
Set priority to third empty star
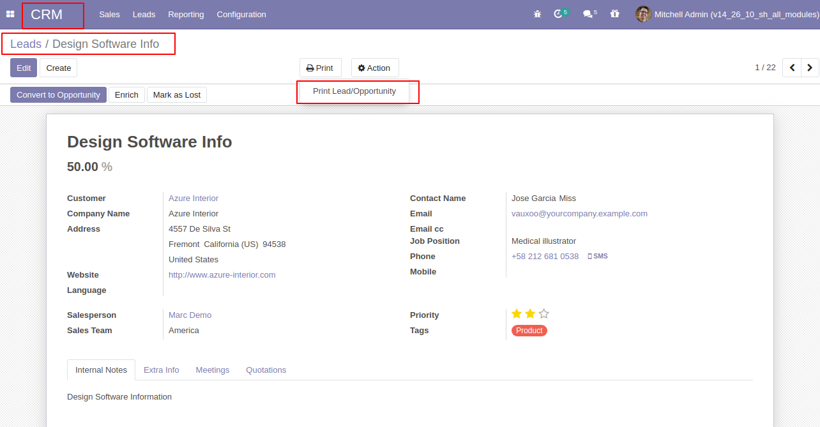click(543, 313)
